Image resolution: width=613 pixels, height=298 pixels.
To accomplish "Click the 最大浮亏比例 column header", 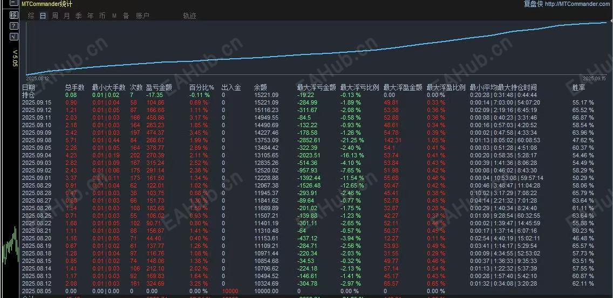I will click(x=360, y=87).
